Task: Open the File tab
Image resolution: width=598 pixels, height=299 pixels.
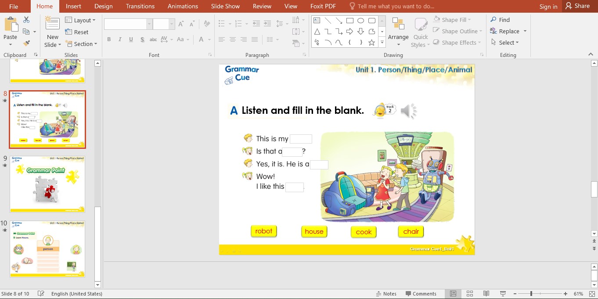Action: point(14,6)
